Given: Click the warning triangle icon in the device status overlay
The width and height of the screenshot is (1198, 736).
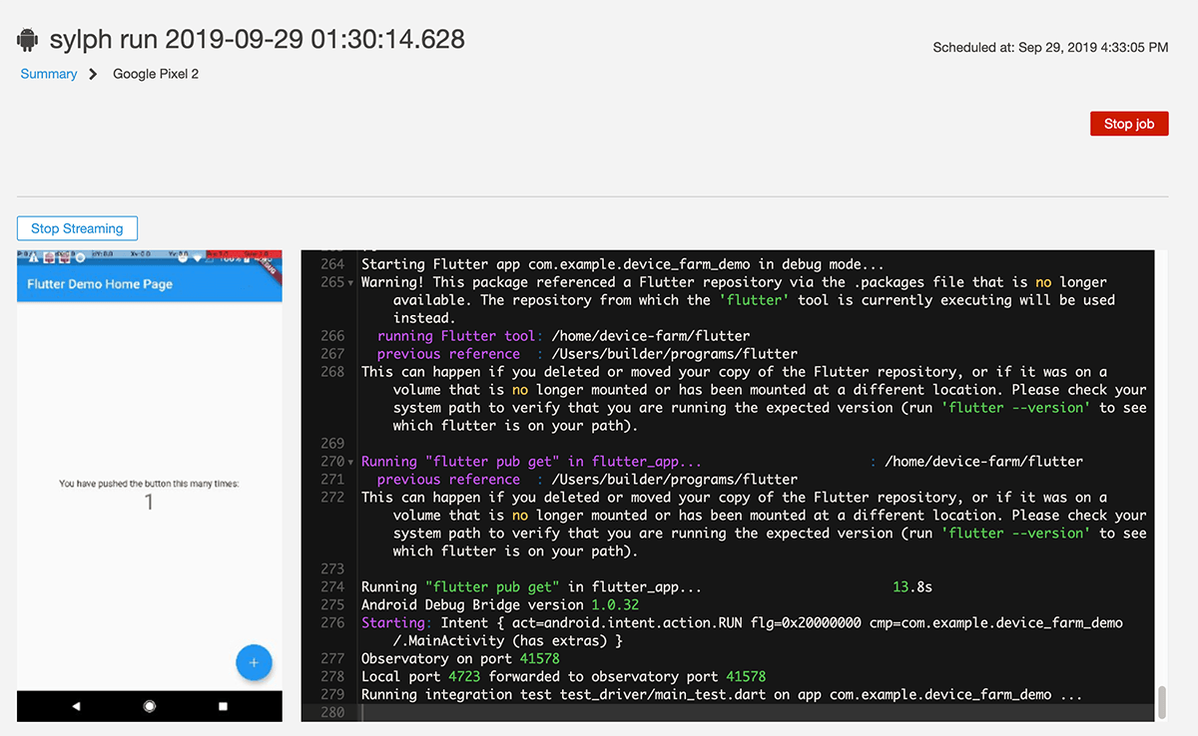Looking at the screenshot, I should point(33,257).
